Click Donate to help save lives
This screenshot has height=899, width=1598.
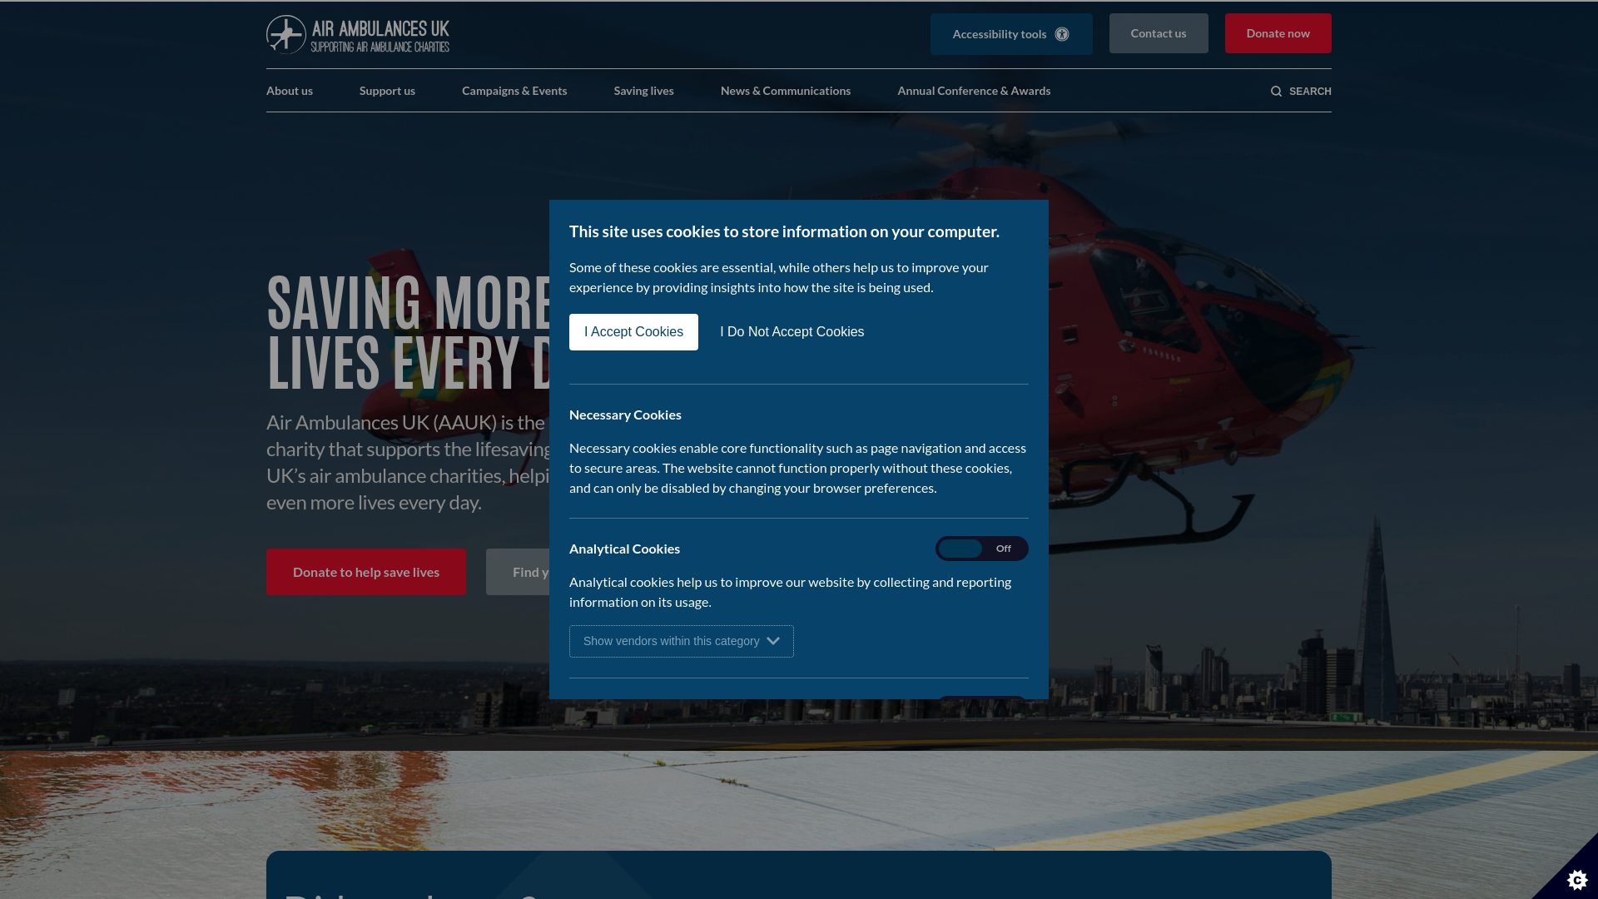click(366, 572)
